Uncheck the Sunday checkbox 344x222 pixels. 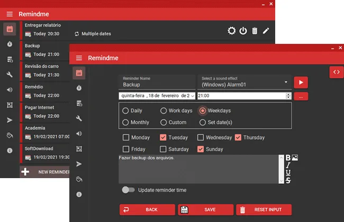200,149
